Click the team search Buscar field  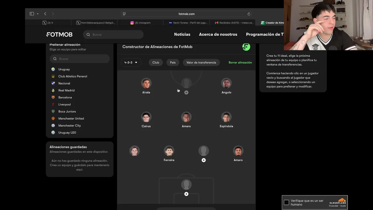pos(80,59)
